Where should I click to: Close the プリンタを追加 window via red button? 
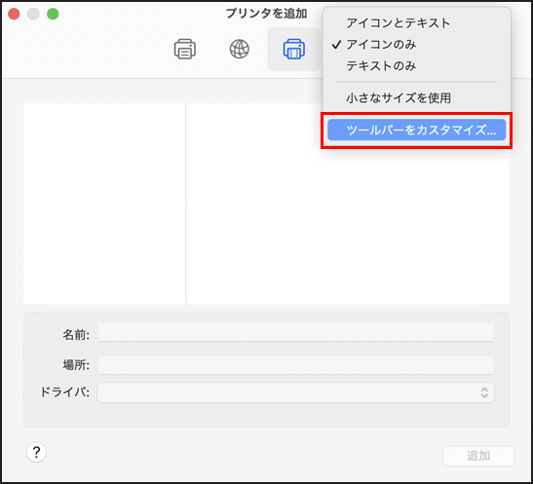point(14,14)
